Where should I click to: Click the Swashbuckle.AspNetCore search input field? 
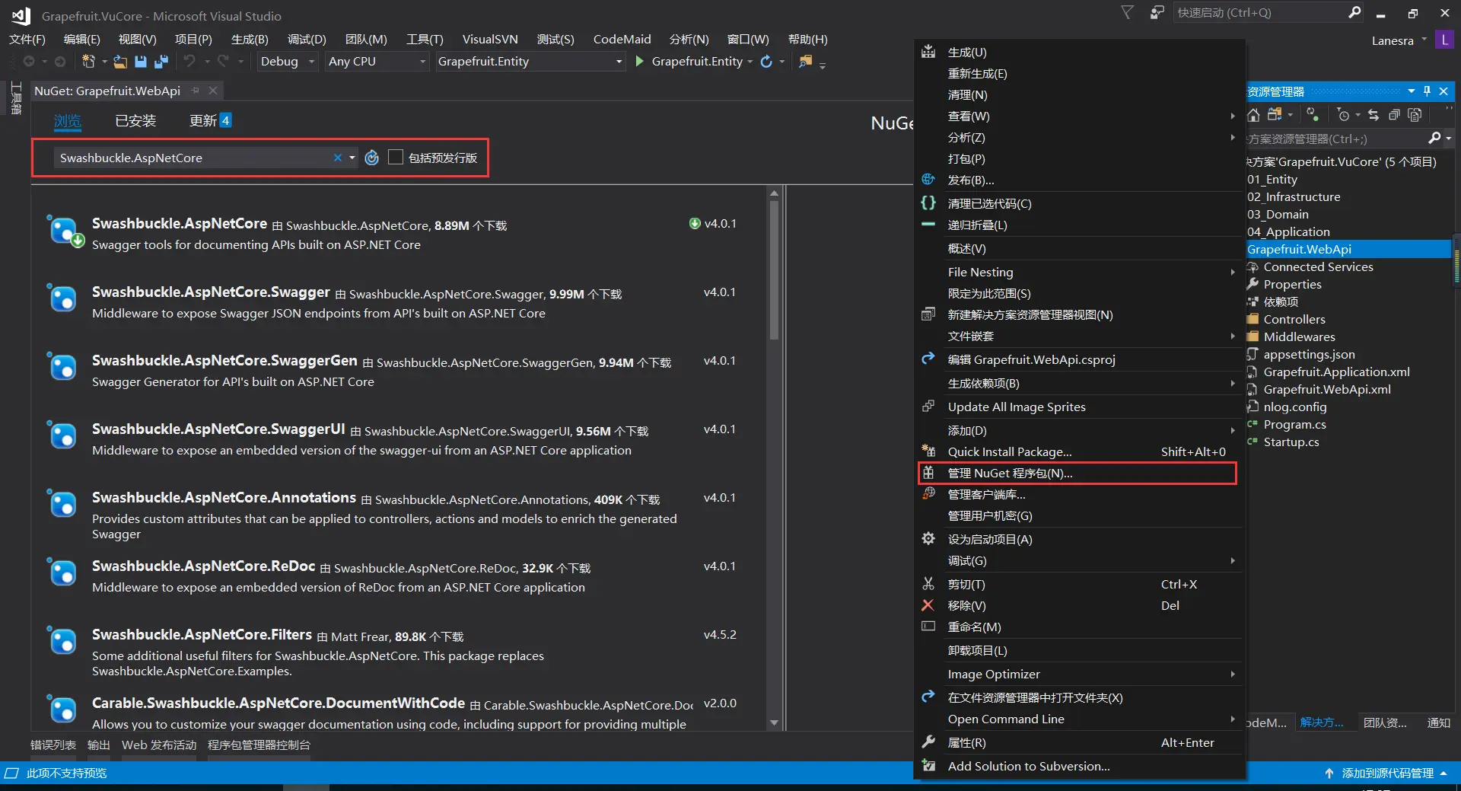coord(190,158)
